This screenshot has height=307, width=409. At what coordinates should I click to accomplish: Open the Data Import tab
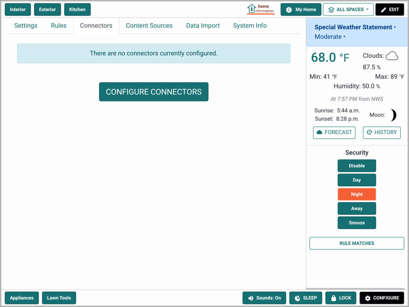203,26
